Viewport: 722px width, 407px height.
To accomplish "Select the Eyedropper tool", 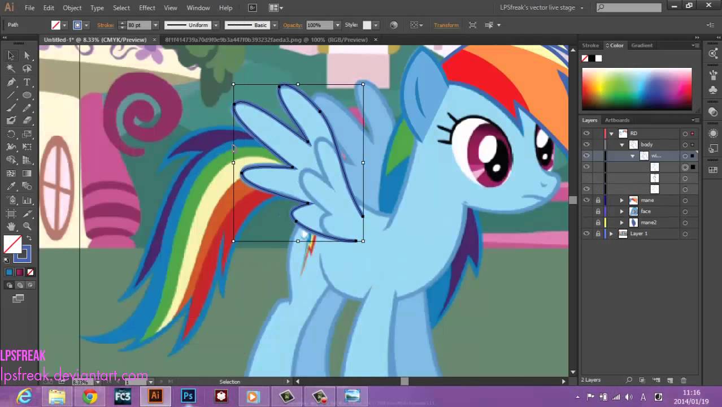I will 11,187.
